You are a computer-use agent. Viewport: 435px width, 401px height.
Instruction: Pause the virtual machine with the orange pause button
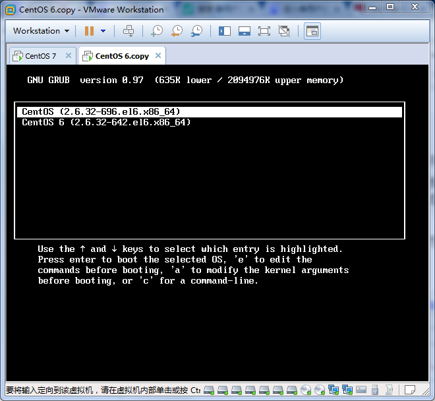(x=89, y=31)
